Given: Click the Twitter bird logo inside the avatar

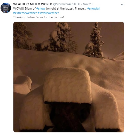Looking at the screenshot, I should point(7,12).
